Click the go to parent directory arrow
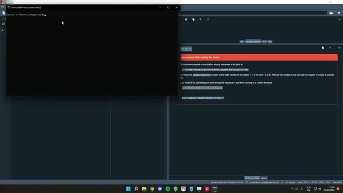Screen dimensions: 343x193 click(x=339, y=13)
